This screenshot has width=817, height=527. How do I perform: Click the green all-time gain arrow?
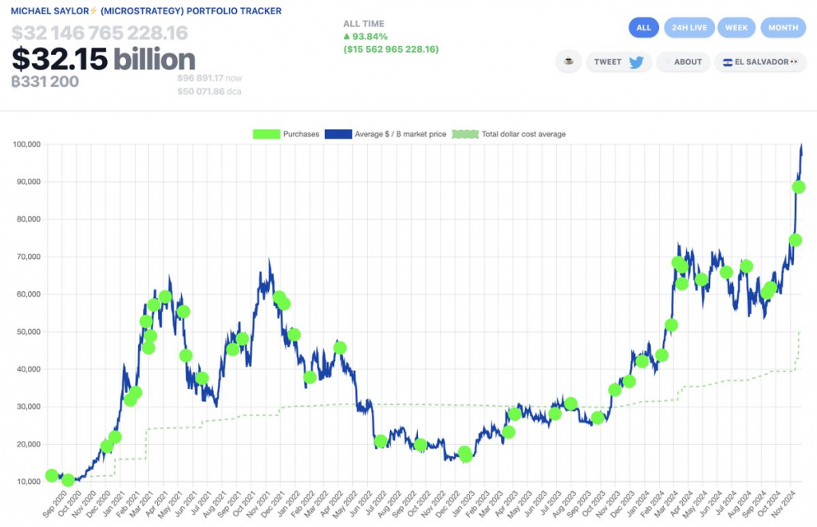(347, 36)
